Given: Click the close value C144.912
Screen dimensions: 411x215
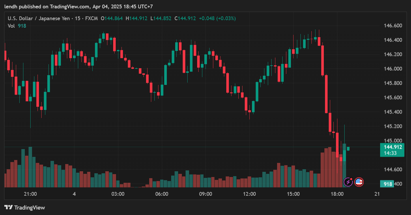Looking at the screenshot, I should 185,18.
